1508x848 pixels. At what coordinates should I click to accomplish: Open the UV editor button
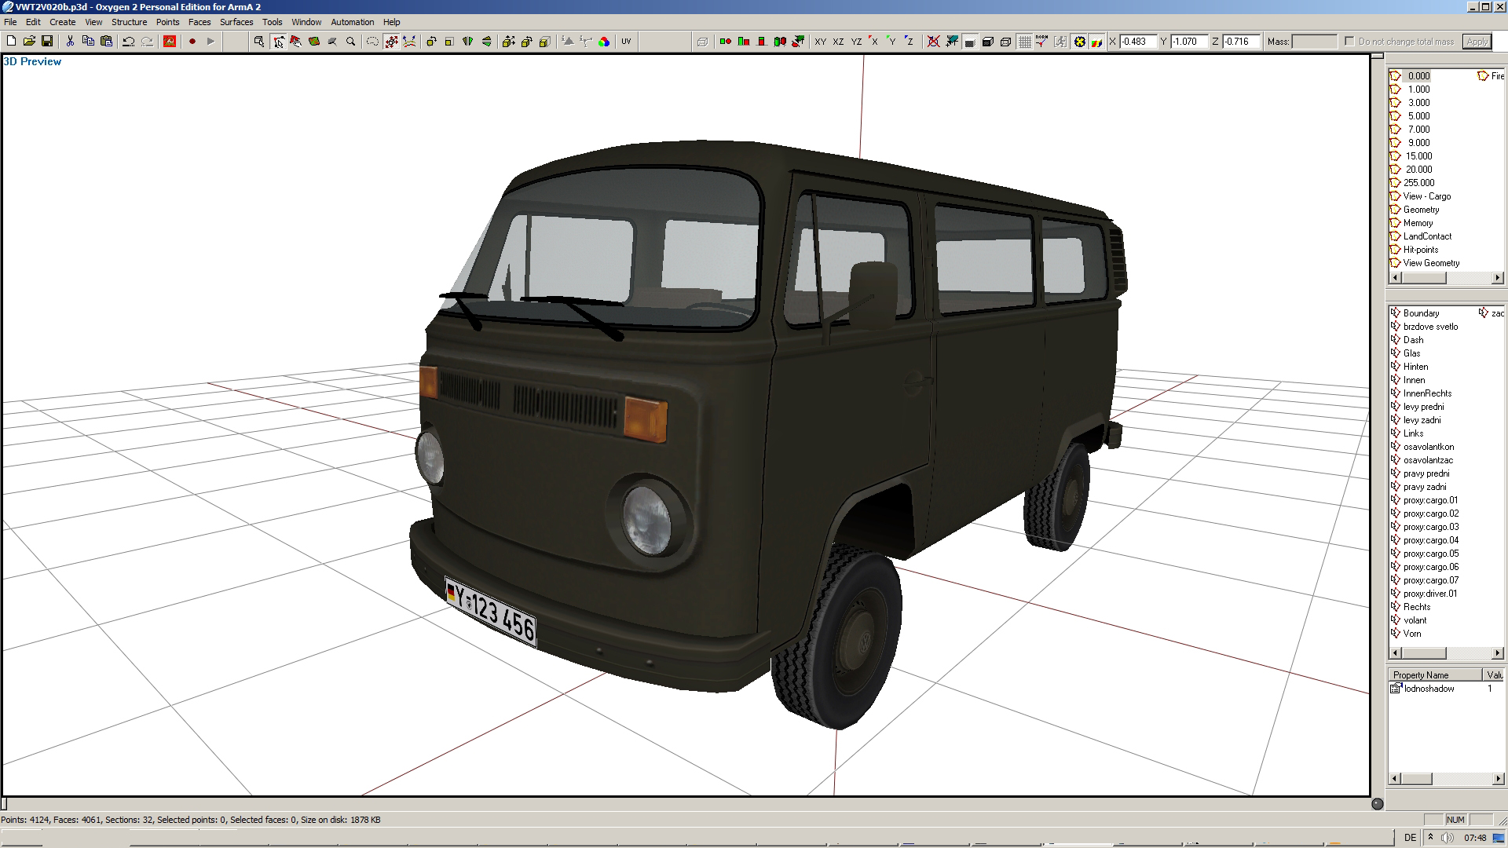(x=626, y=42)
